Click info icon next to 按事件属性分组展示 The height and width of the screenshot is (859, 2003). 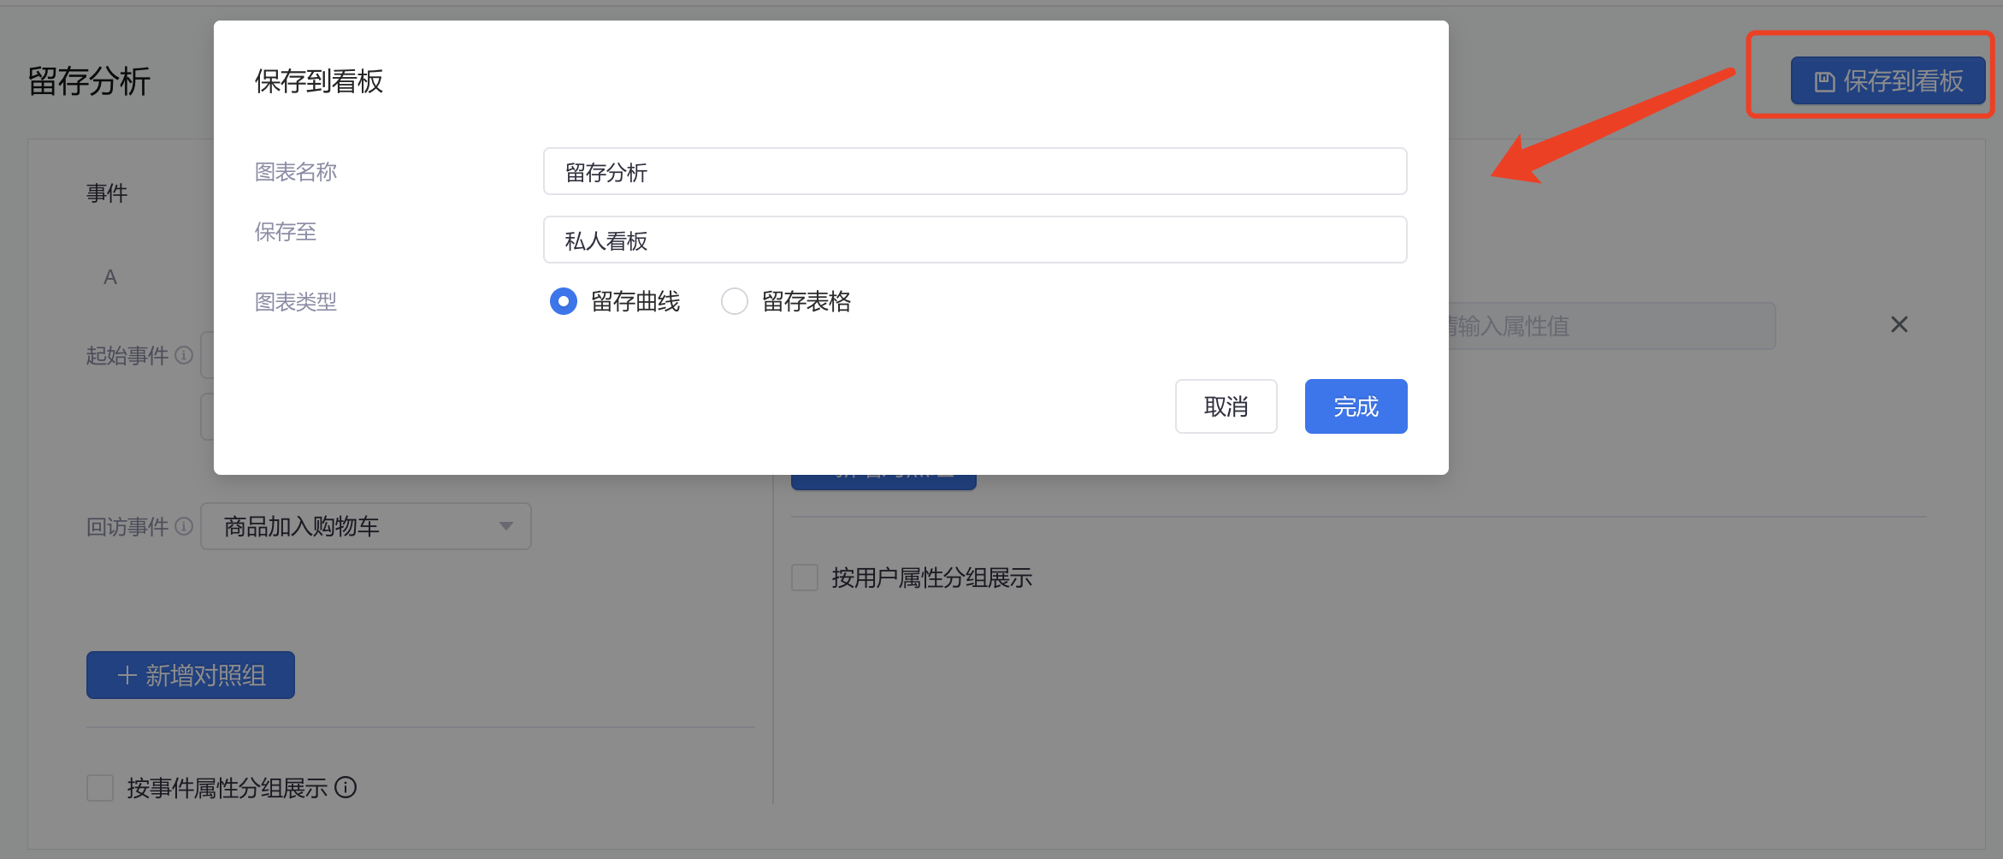pos(346,787)
